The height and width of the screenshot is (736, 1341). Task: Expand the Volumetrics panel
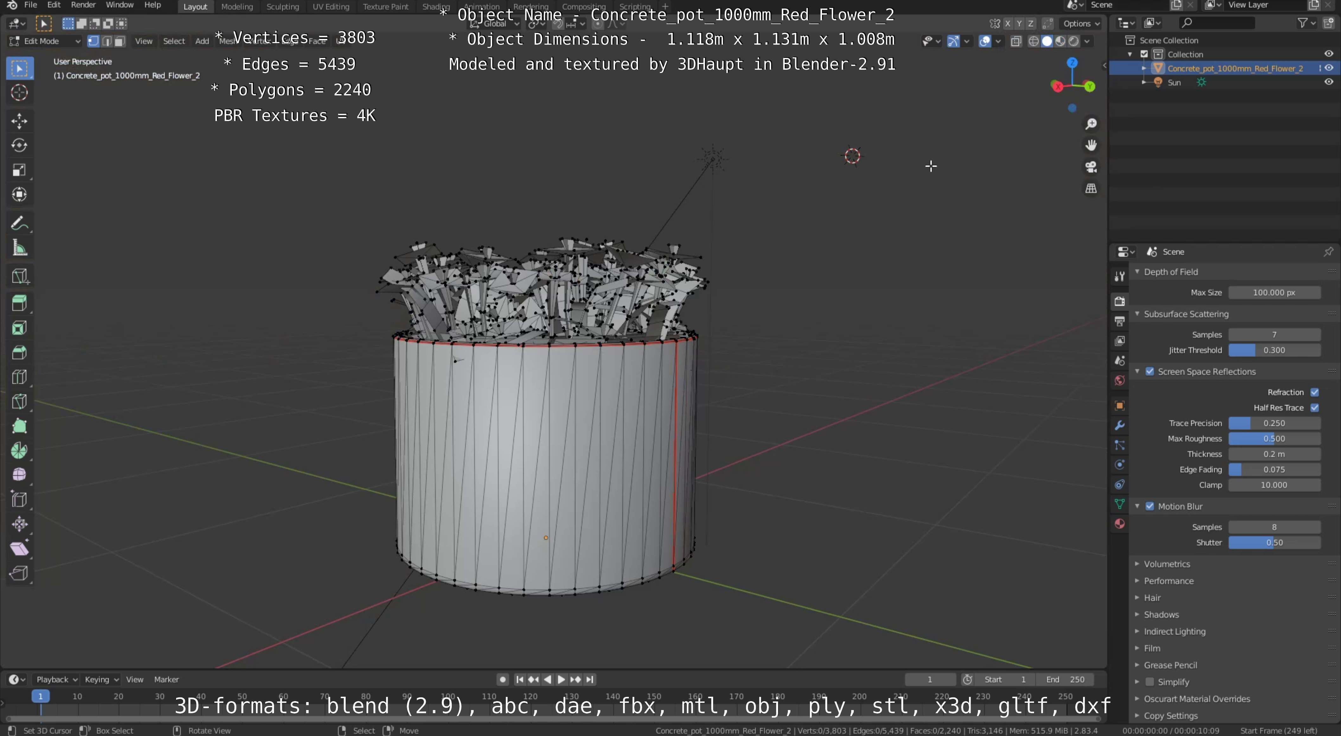coord(1167,564)
